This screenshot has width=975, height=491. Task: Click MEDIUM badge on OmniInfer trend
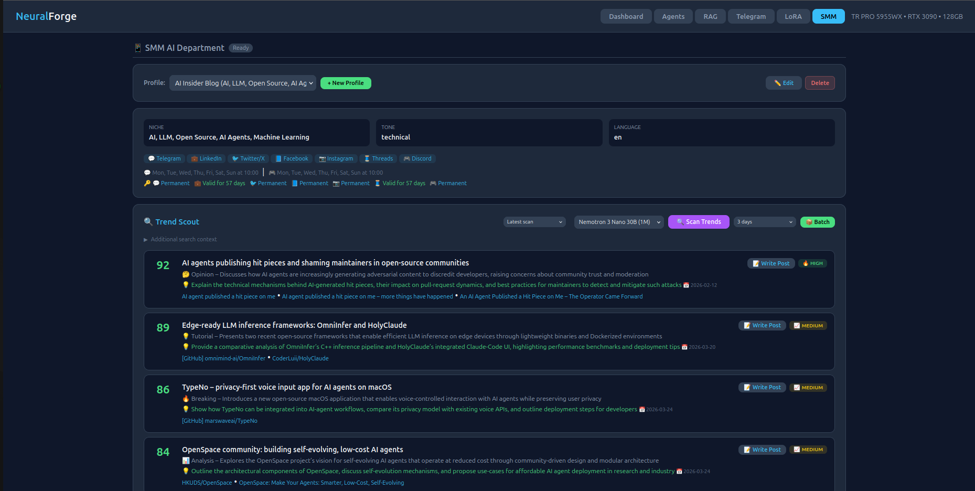pos(808,326)
